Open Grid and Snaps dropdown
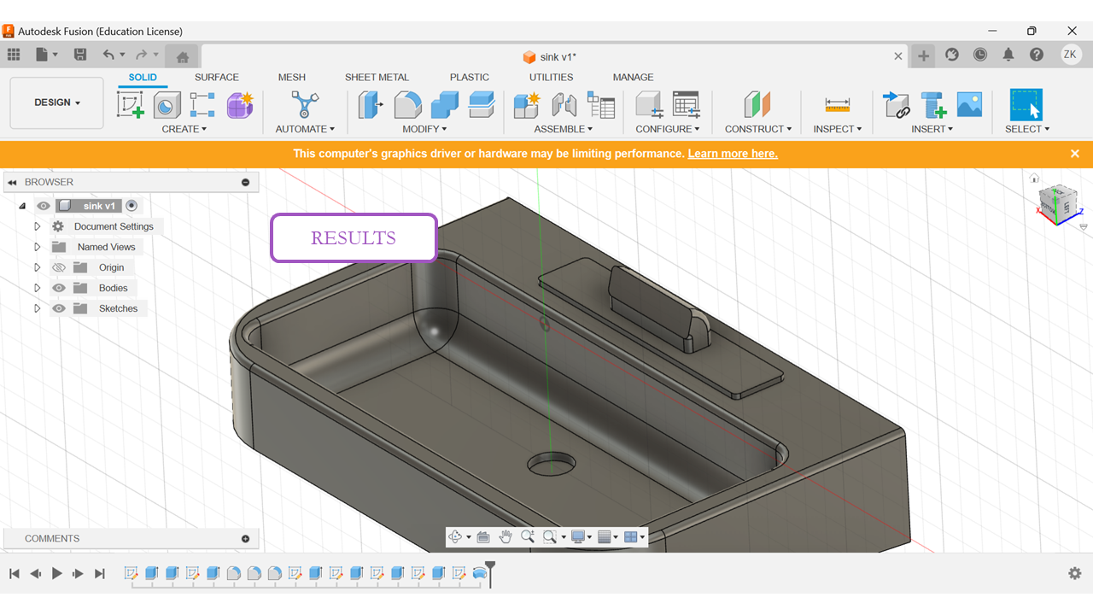 [x=608, y=536]
